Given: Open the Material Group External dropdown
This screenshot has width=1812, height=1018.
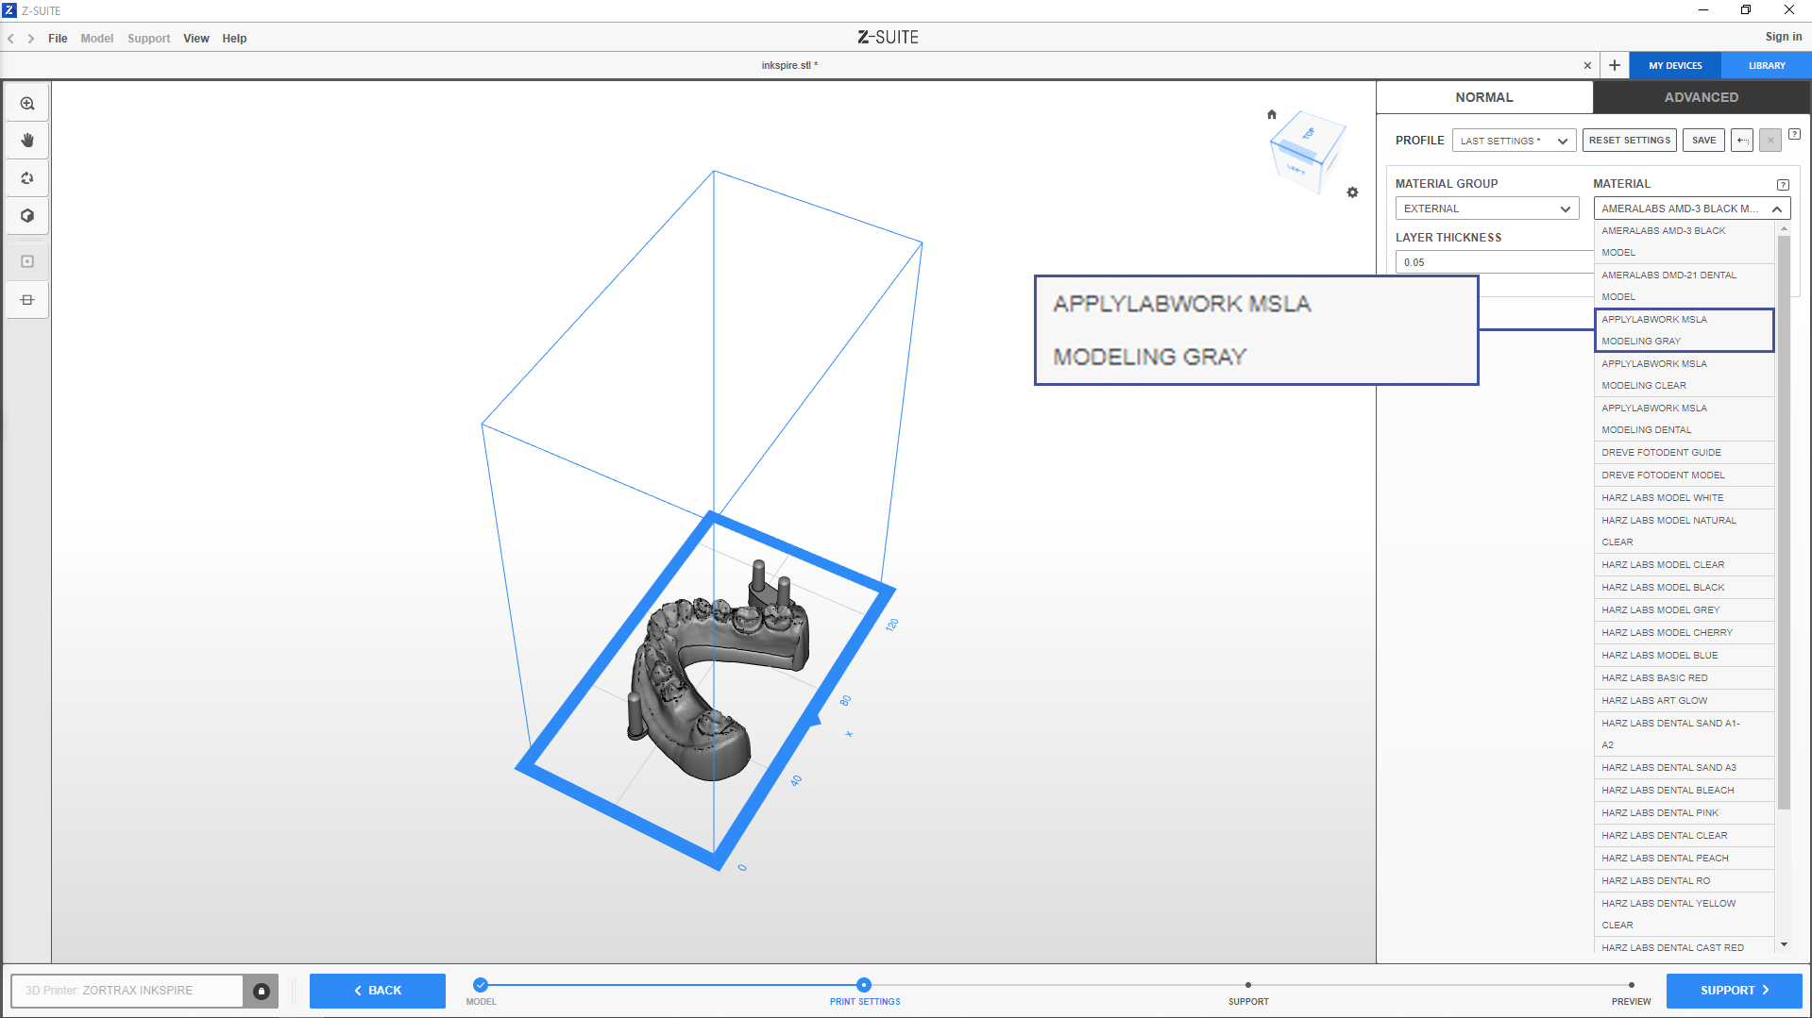Looking at the screenshot, I should point(1486,209).
